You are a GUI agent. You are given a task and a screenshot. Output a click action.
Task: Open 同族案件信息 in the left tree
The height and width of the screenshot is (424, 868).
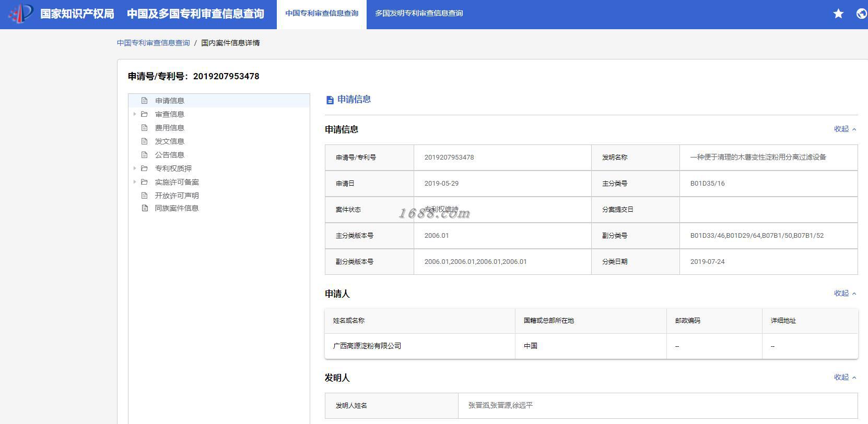[x=177, y=208]
